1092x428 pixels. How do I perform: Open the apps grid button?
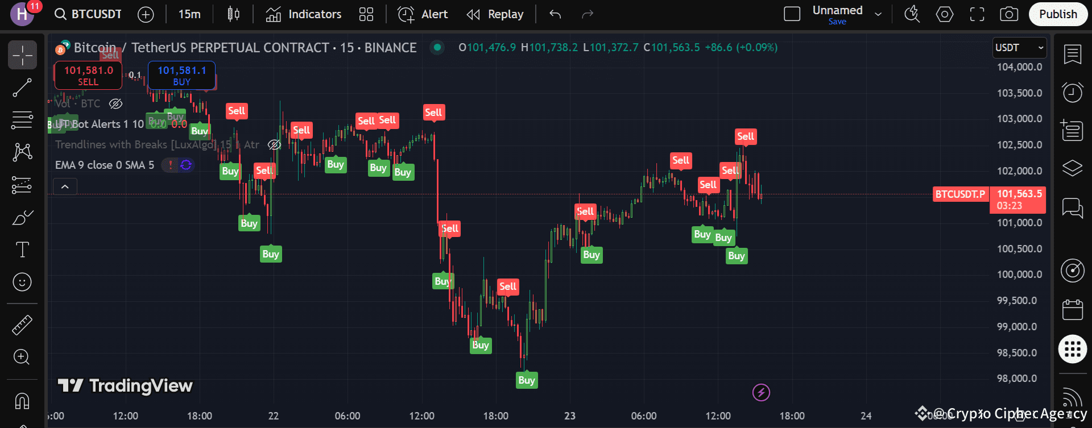[x=1073, y=348]
